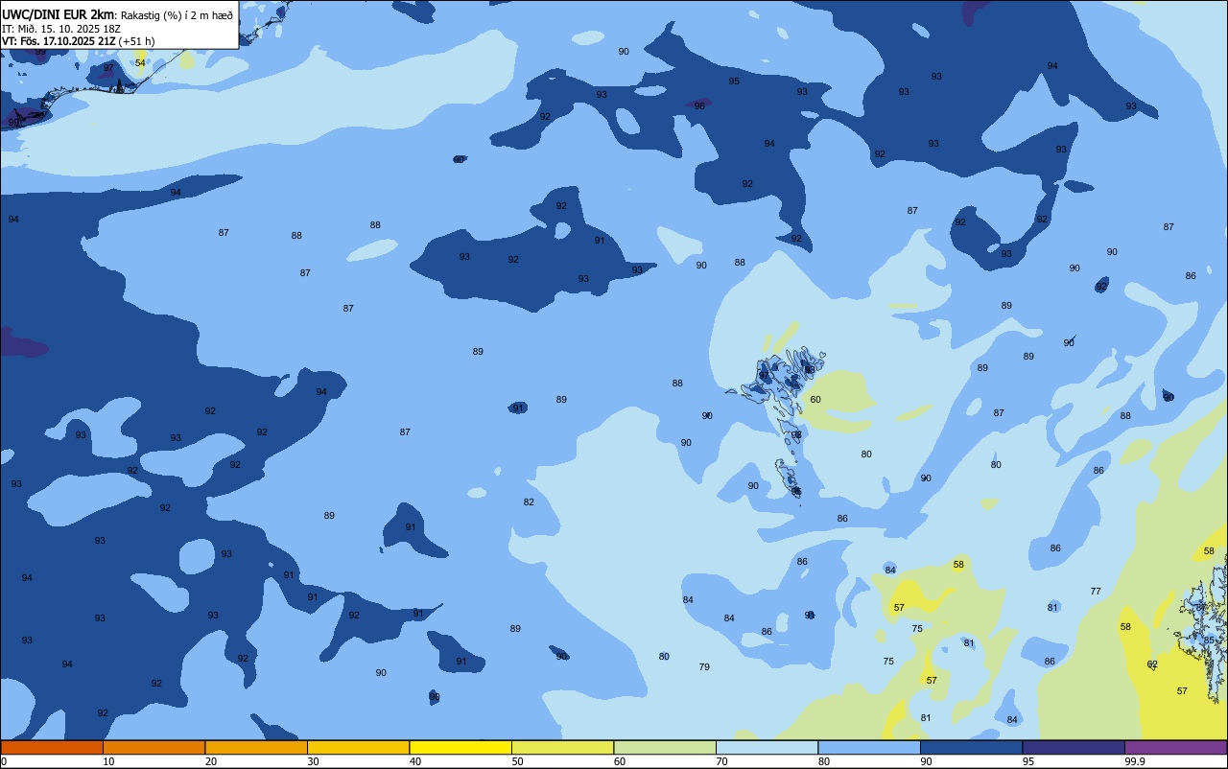The width and height of the screenshot is (1228, 769).
Task: Select the 'IT: Mið. 15. 10. 2025 18Z' line
Action: pyautogui.click(x=62, y=29)
